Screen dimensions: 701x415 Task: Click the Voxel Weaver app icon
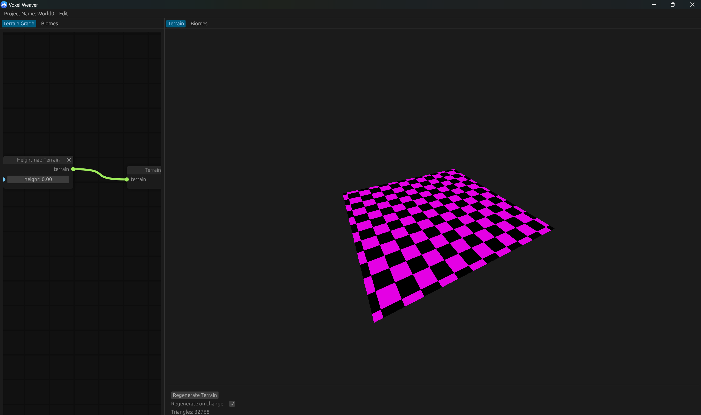tap(4, 4)
